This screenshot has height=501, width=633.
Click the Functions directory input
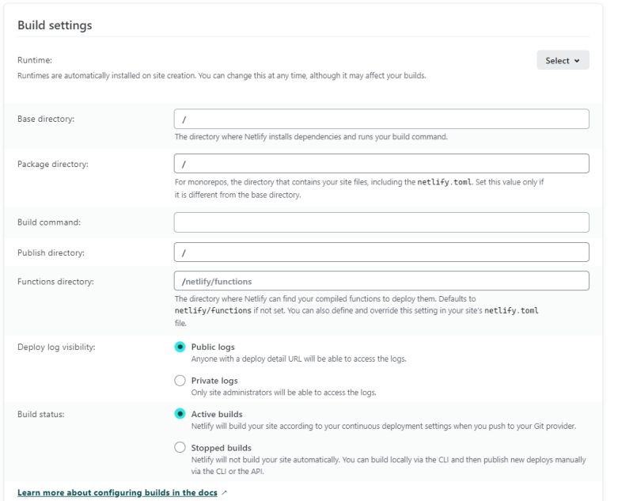pos(381,281)
